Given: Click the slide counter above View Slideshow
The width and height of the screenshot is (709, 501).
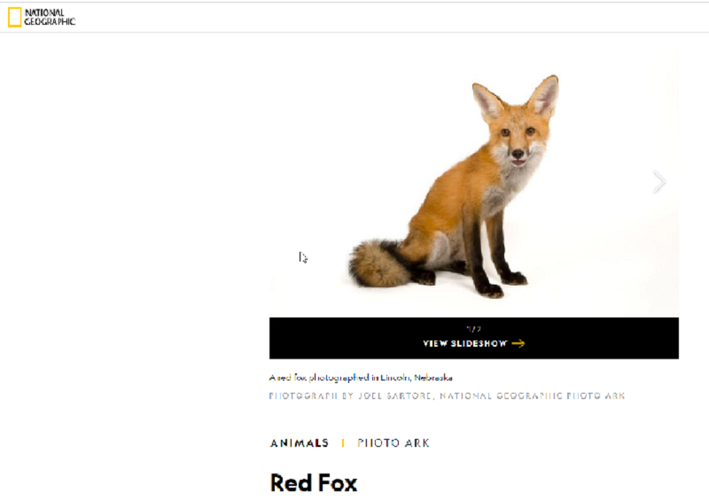Looking at the screenshot, I should (x=473, y=329).
